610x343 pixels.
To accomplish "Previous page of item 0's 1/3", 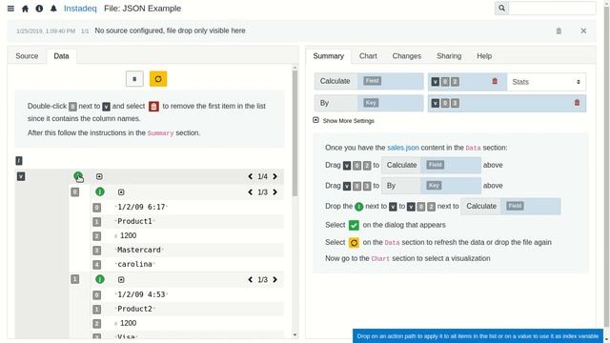I will [250, 192].
